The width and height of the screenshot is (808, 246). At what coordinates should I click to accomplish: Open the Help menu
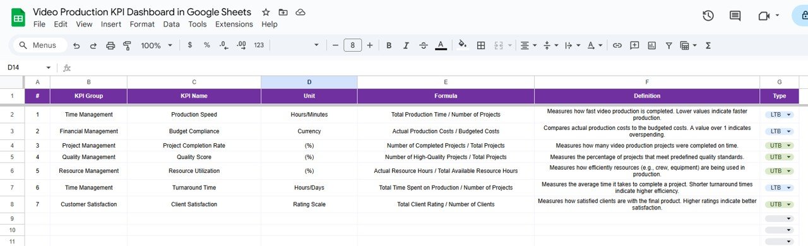(270, 24)
